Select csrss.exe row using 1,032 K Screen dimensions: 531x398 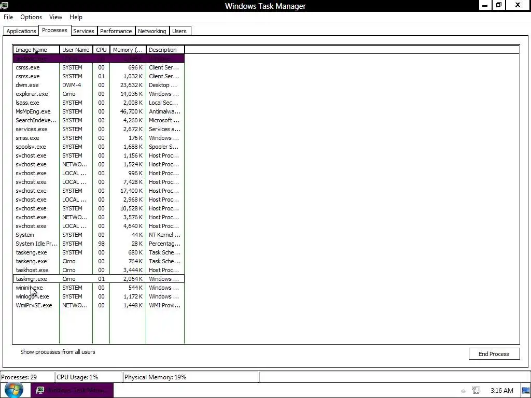[x=99, y=76]
